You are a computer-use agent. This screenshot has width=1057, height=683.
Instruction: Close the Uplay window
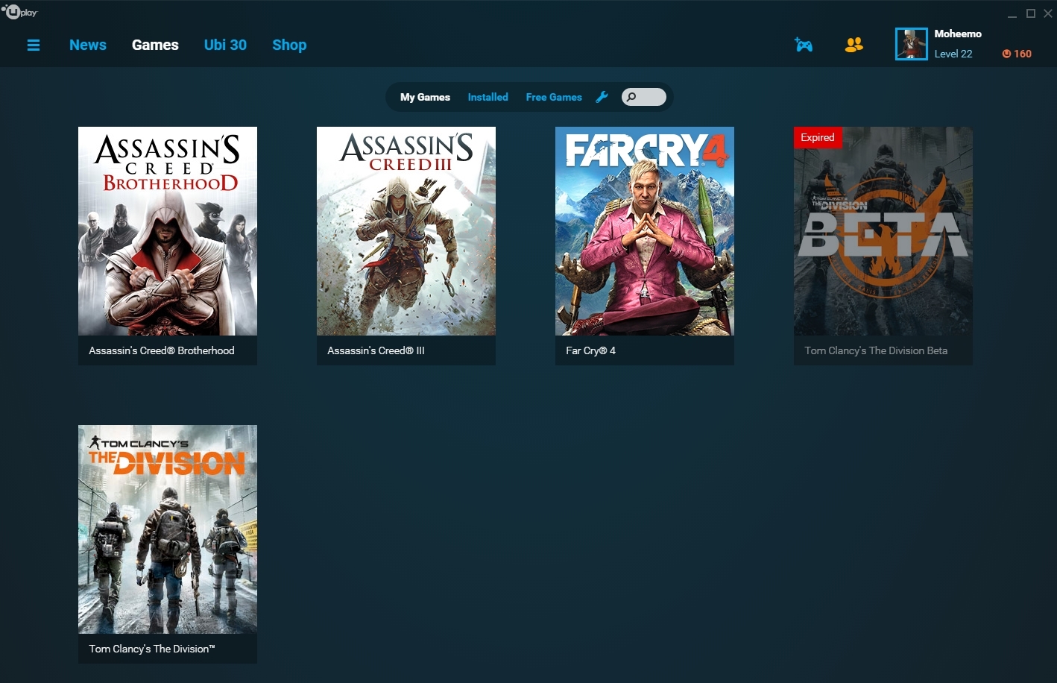[x=1048, y=13]
